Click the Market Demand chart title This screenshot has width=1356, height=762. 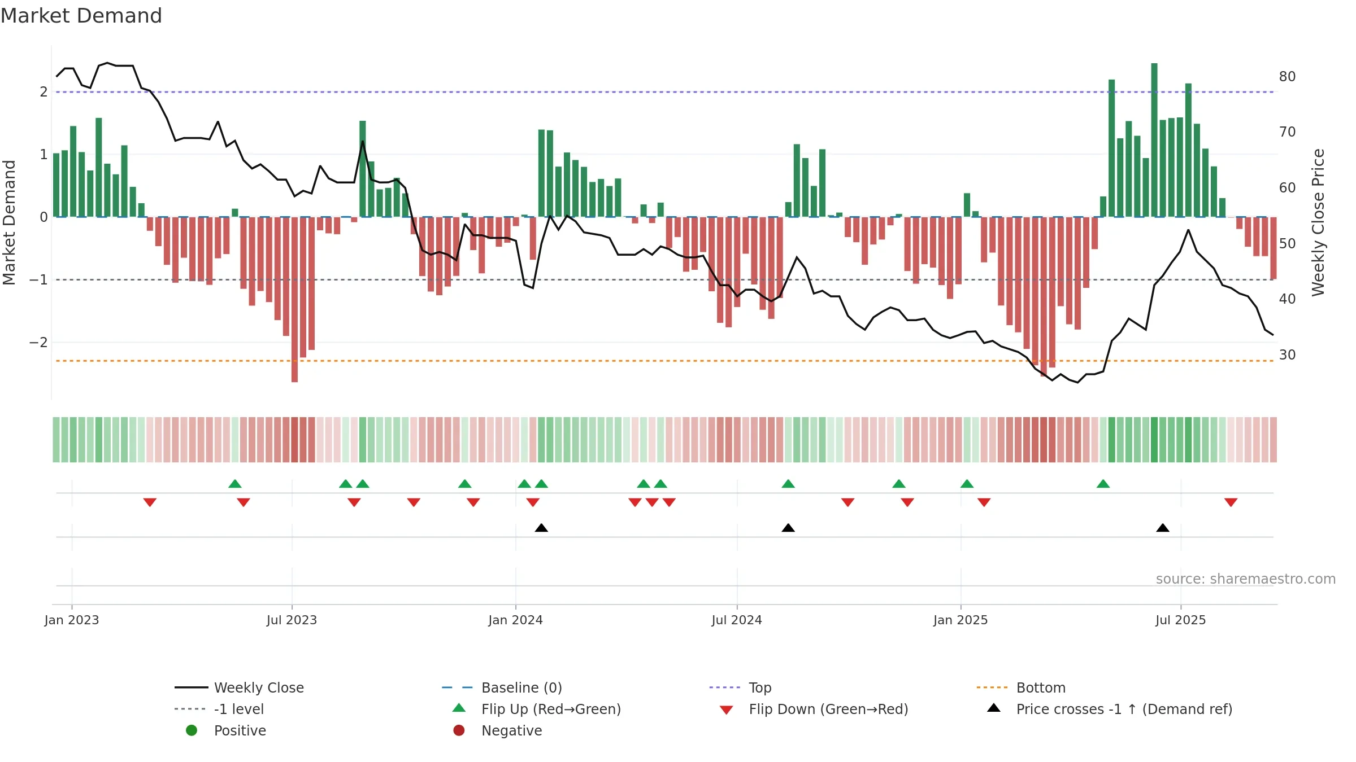click(81, 16)
